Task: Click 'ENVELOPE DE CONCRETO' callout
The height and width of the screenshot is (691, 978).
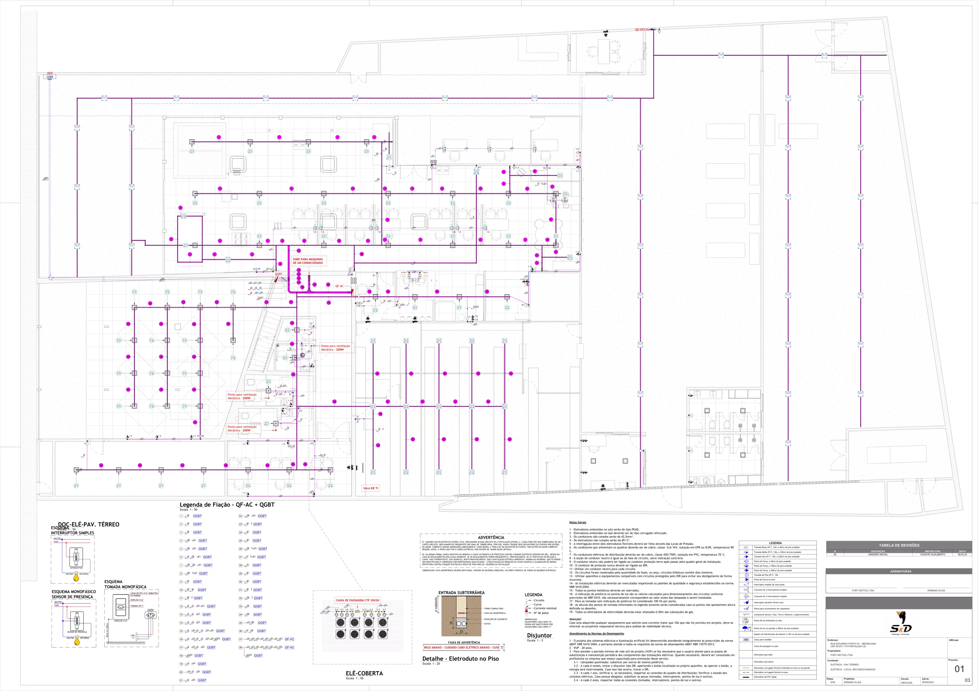Action: (x=495, y=619)
